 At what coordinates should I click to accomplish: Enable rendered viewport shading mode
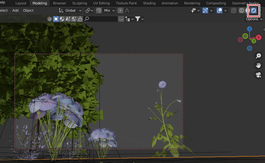pyautogui.click(x=254, y=10)
